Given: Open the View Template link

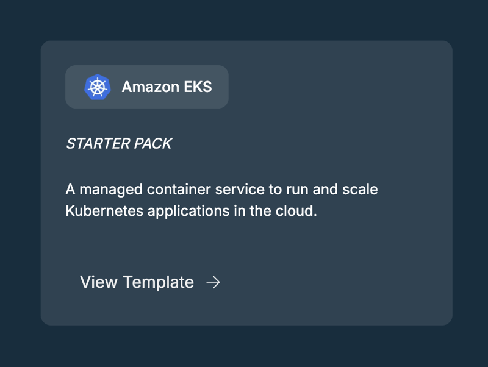Looking at the screenshot, I should tap(150, 282).
